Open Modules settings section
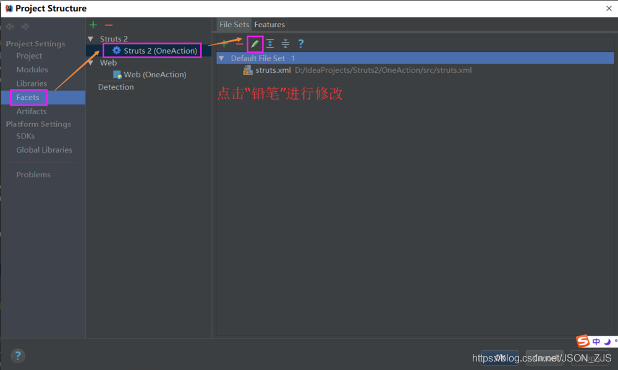Screen dimensions: 618x370 coord(32,70)
